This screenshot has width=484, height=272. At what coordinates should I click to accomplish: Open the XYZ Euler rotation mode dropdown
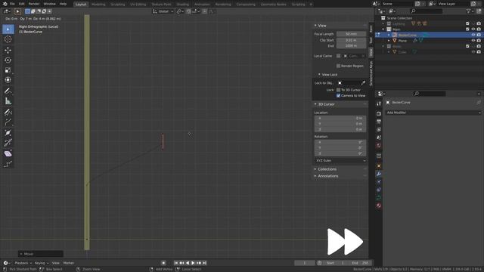(340, 161)
